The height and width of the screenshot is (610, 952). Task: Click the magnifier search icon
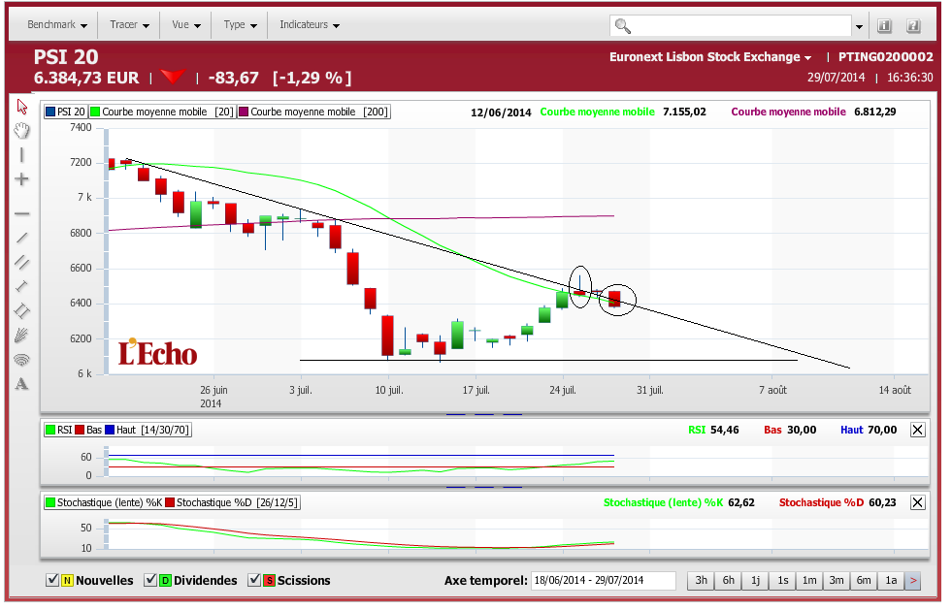coord(623,25)
